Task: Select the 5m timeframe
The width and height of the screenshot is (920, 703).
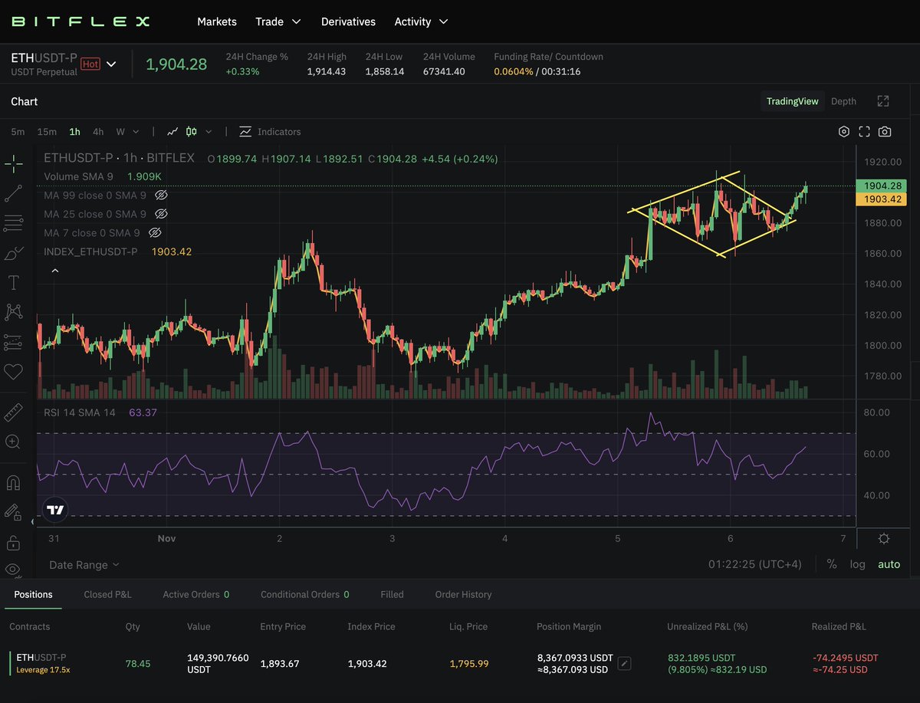Action: 18,132
